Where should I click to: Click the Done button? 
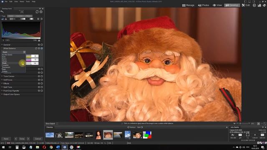click(22, 139)
